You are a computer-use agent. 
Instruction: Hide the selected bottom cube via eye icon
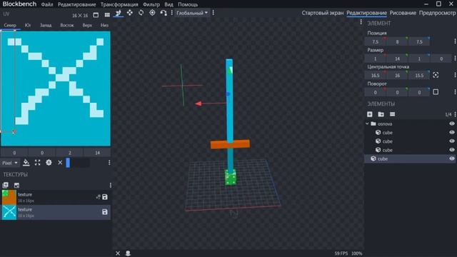click(452, 158)
